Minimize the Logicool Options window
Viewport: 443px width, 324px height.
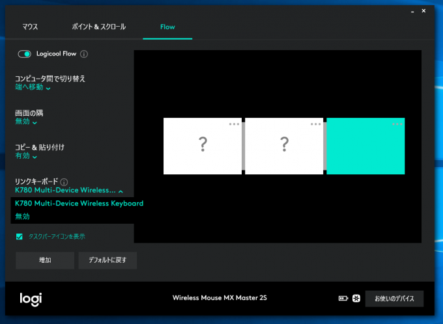tap(412, 11)
